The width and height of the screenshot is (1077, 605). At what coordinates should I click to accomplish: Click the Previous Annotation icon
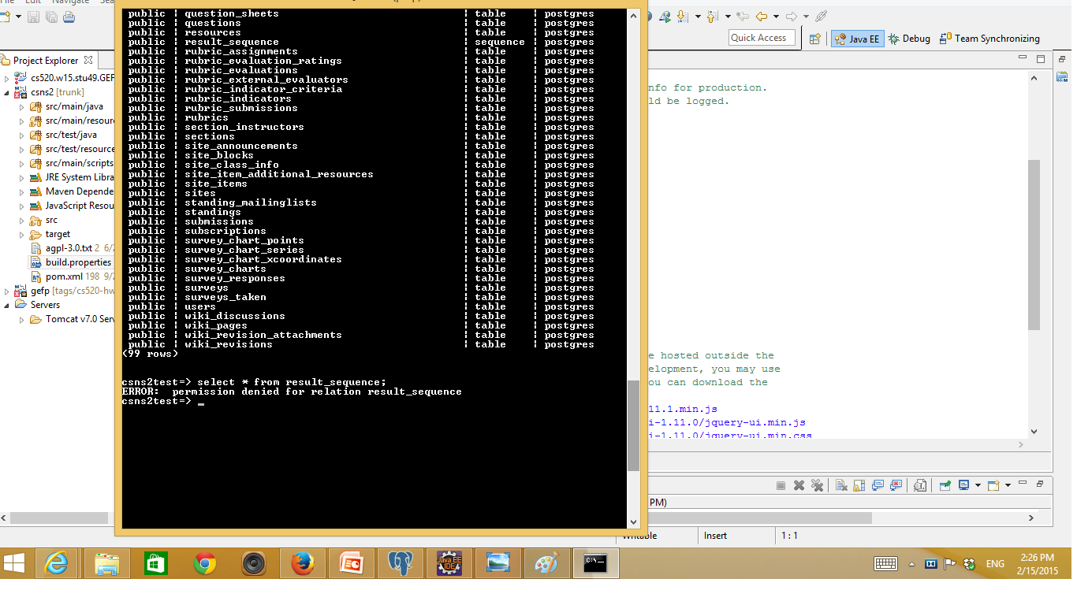point(712,17)
